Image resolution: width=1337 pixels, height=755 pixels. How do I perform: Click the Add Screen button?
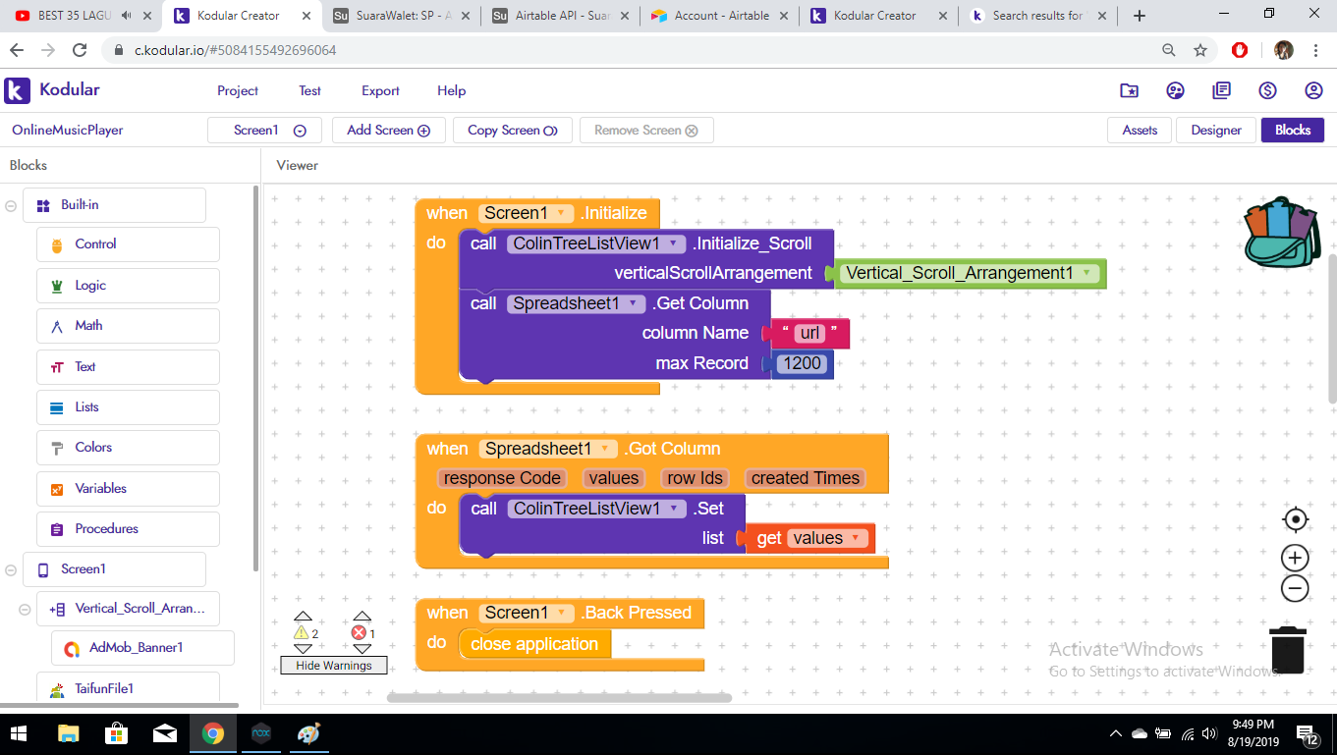[x=388, y=131]
